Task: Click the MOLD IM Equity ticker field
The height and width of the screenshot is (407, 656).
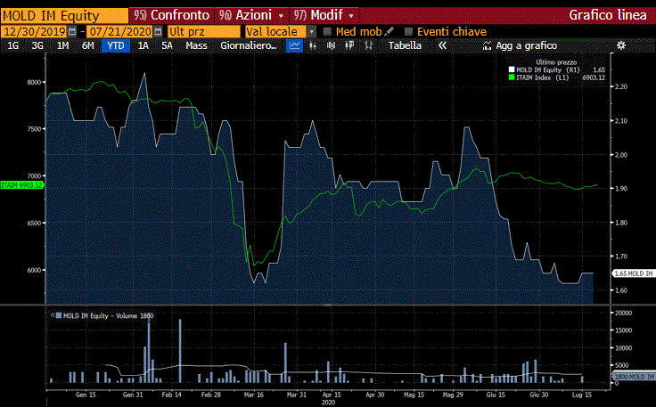Action: [62, 15]
